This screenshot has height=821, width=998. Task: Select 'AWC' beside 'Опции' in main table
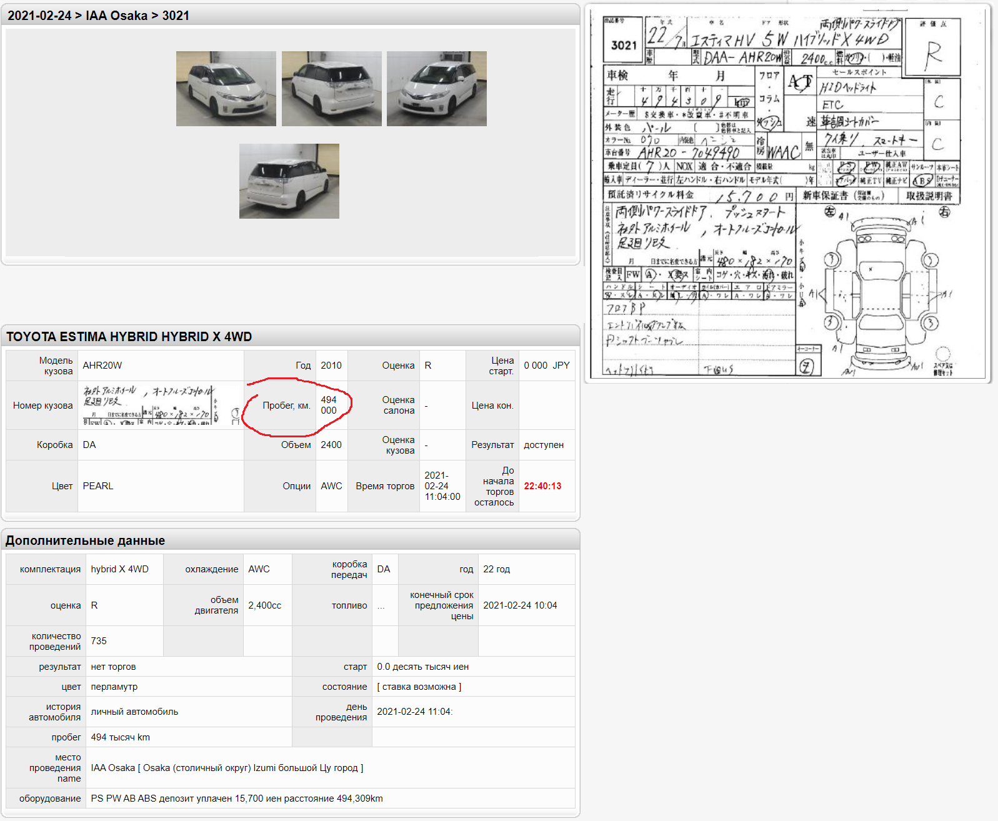(x=332, y=486)
